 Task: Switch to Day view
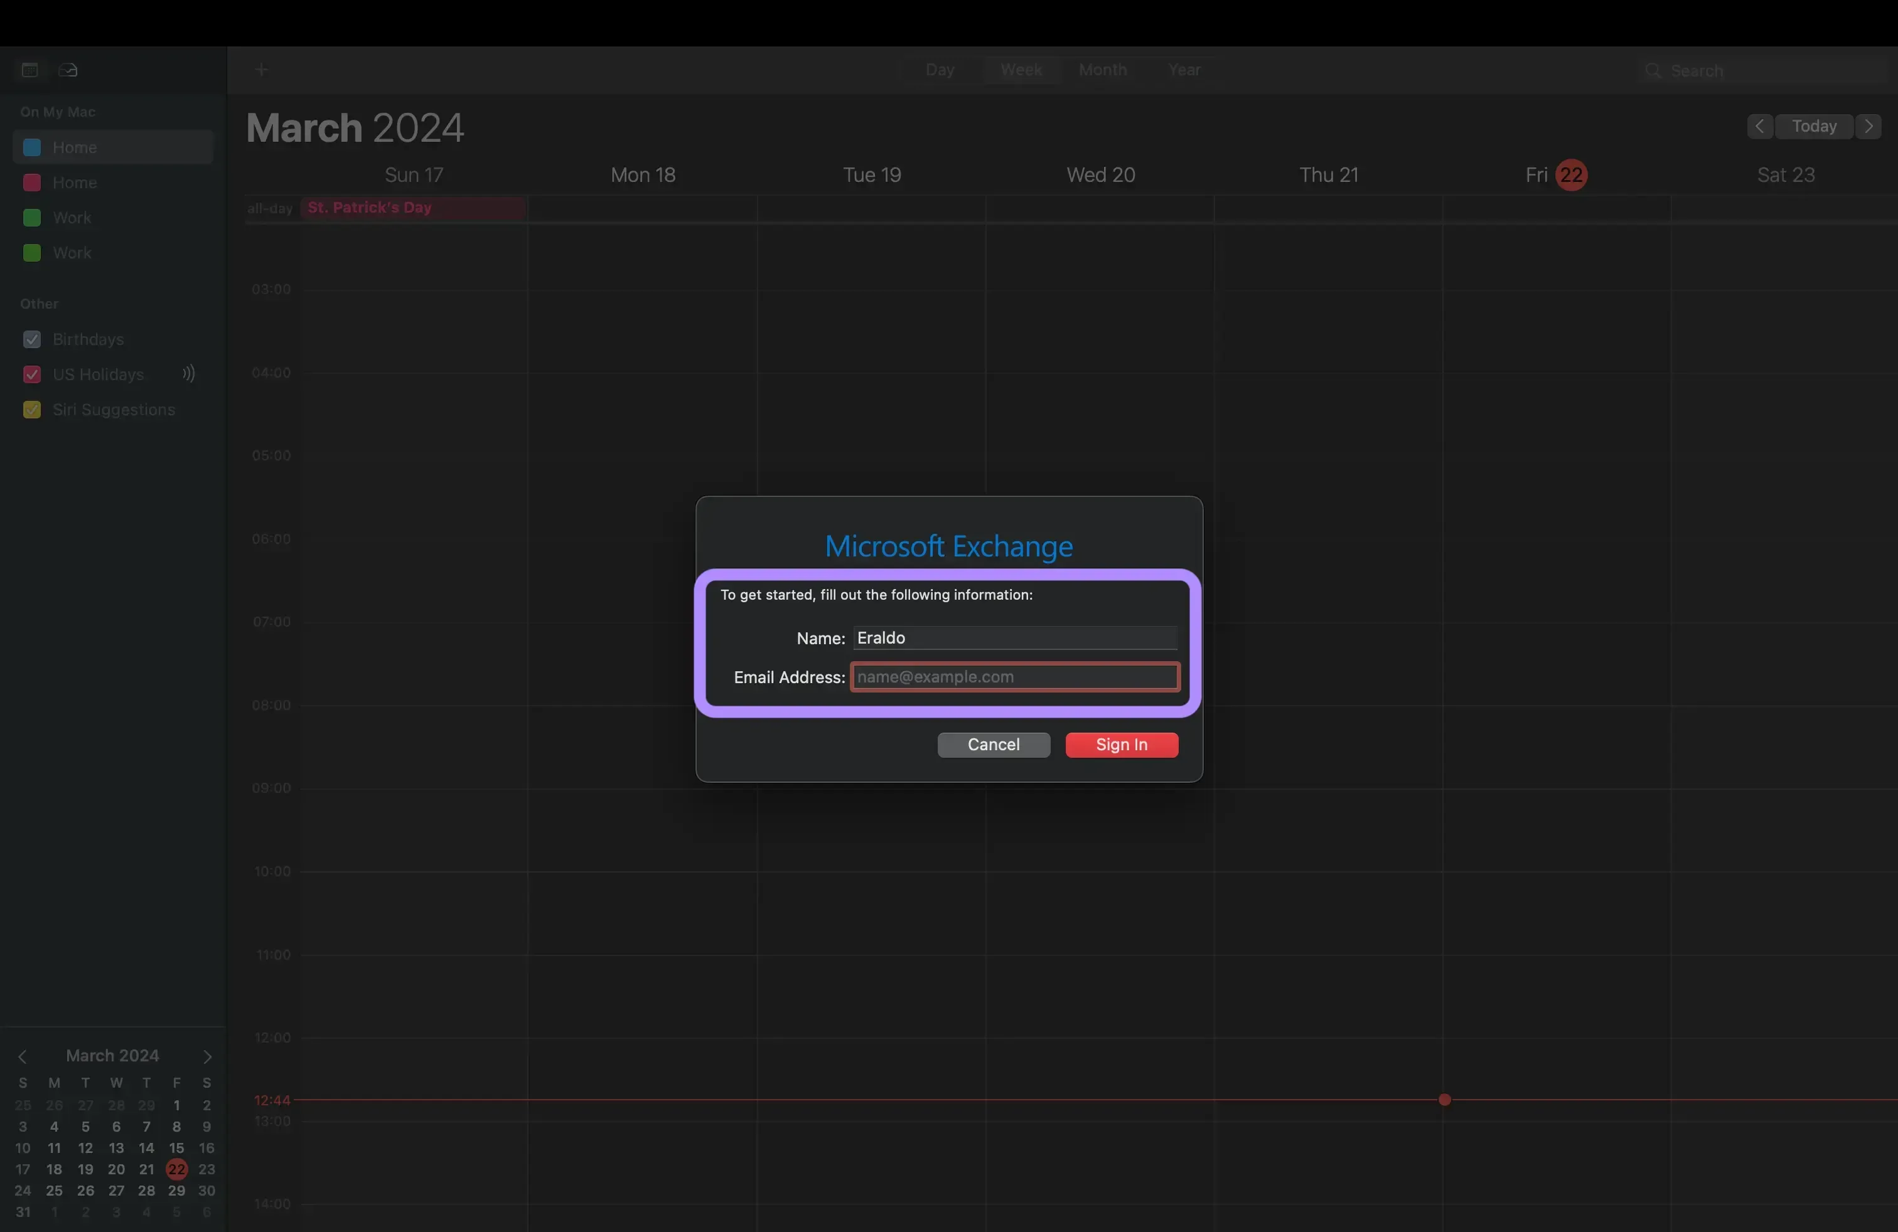pyautogui.click(x=941, y=70)
